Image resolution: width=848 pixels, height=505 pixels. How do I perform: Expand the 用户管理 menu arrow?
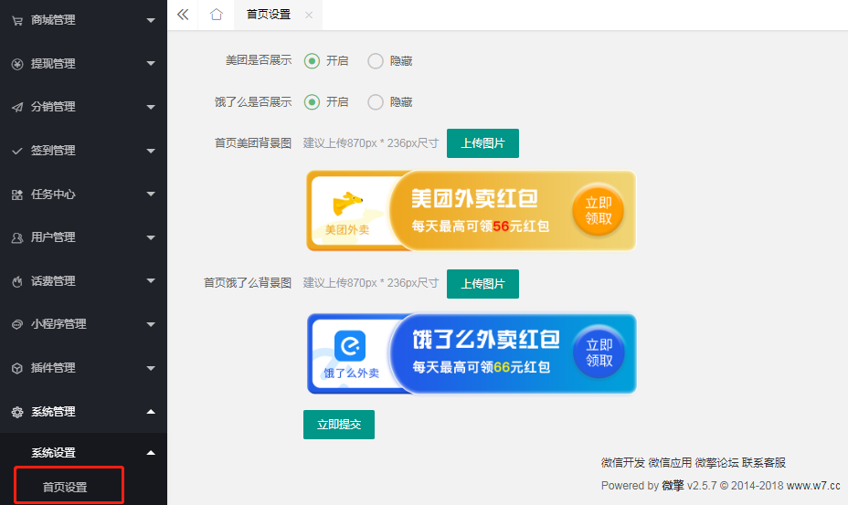click(x=151, y=237)
